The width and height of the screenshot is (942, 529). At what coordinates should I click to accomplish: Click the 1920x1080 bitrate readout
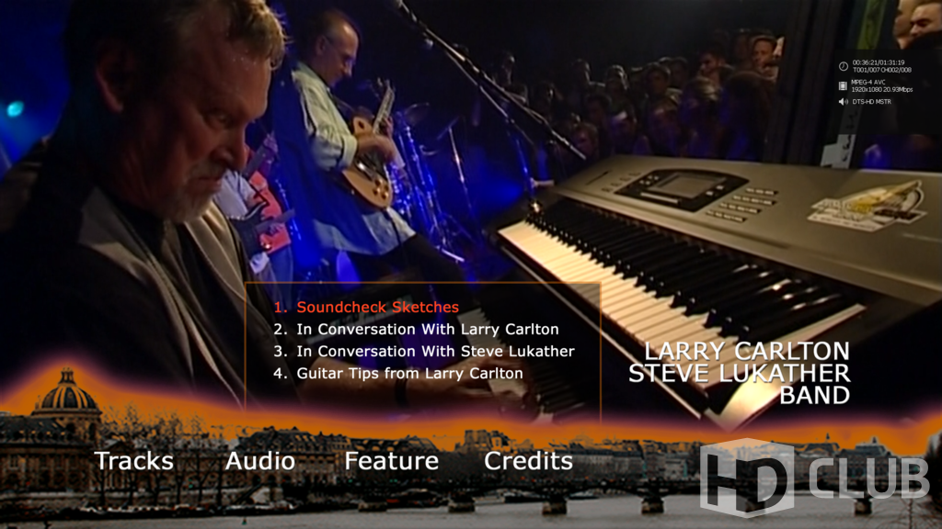882,89
